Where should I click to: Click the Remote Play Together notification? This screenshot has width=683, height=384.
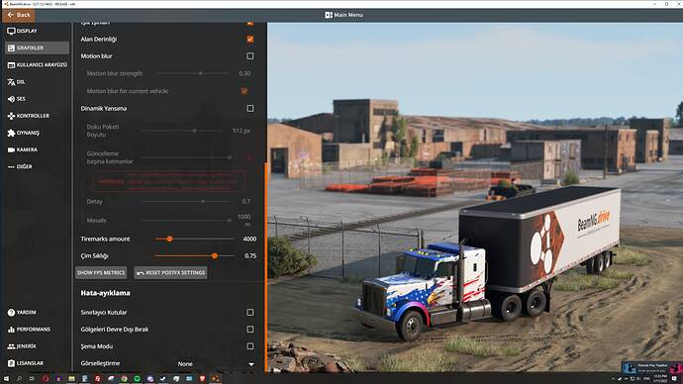pyautogui.click(x=651, y=368)
